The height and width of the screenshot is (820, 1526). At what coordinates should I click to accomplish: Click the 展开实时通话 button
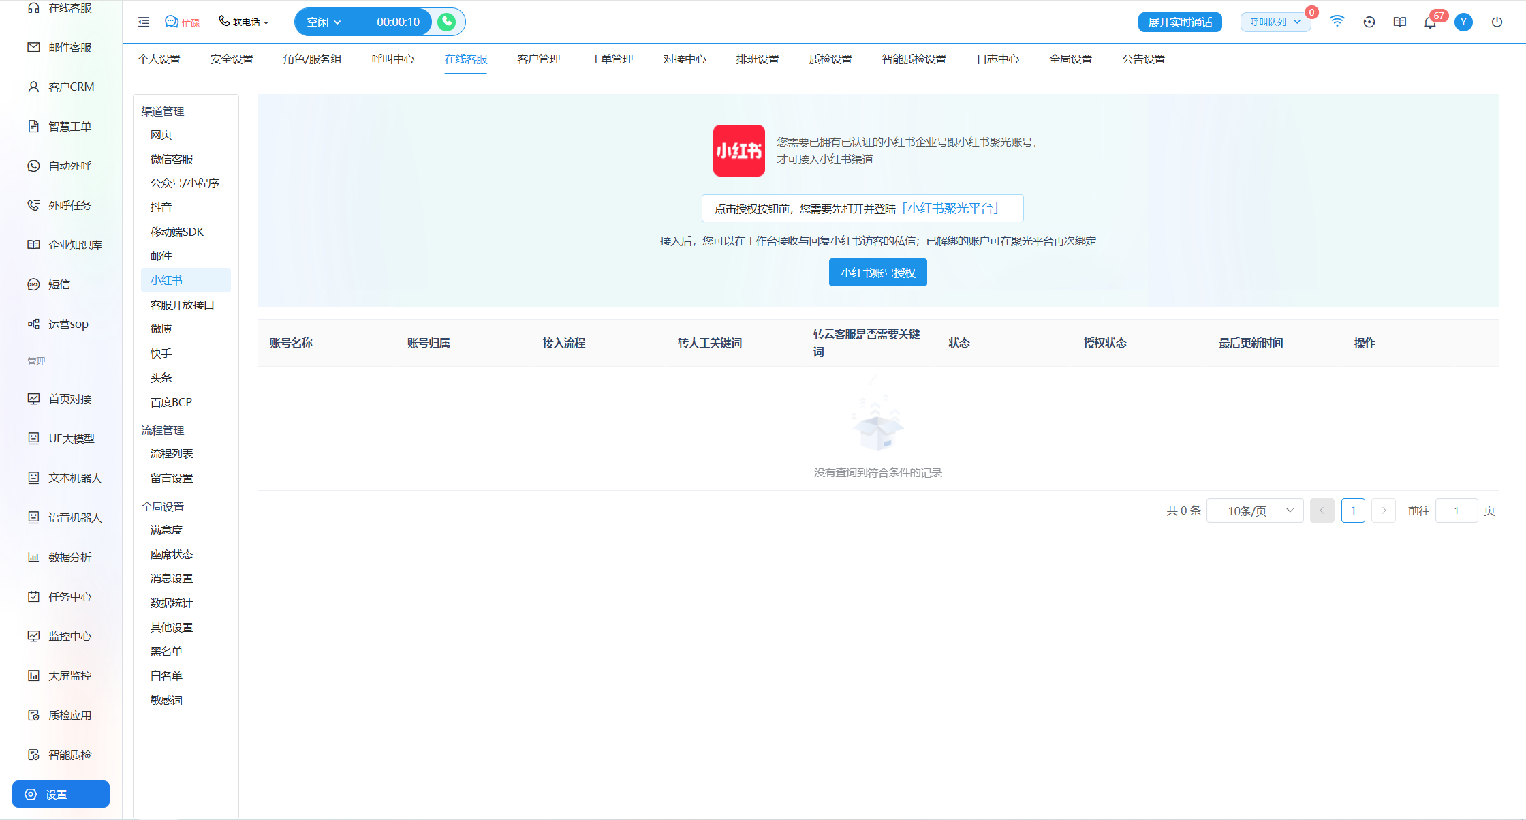pyautogui.click(x=1180, y=22)
